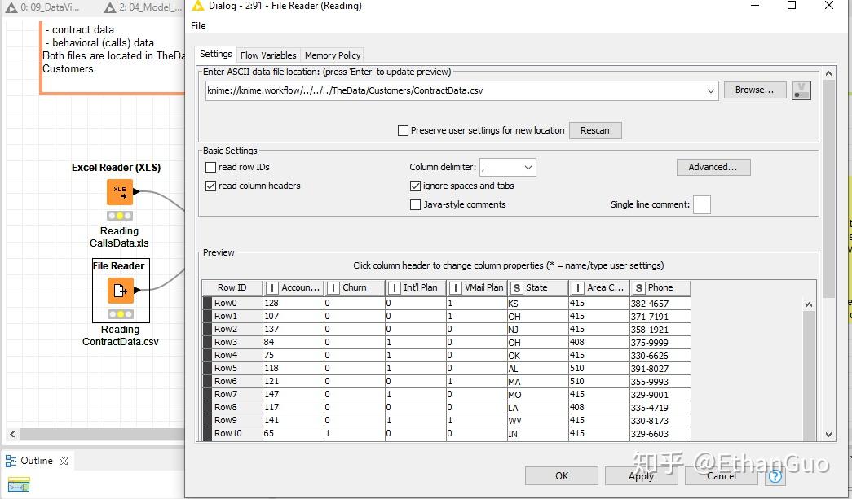852x499 pixels.
Task: Click the Rescan button
Action: click(x=595, y=130)
